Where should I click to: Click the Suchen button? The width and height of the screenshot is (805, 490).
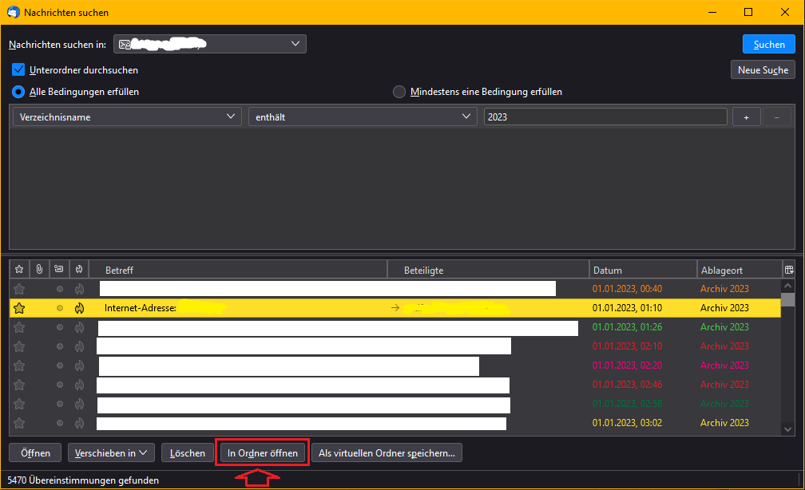(768, 44)
